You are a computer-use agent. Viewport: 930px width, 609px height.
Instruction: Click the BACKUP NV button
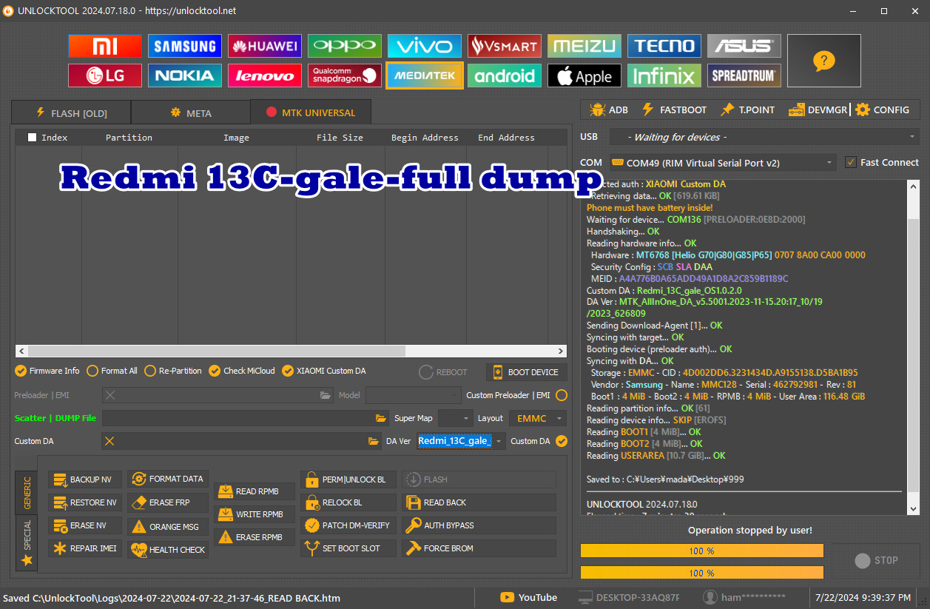click(85, 480)
